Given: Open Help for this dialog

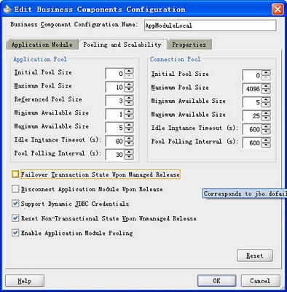Looking at the screenshot, I should point(25,281).
